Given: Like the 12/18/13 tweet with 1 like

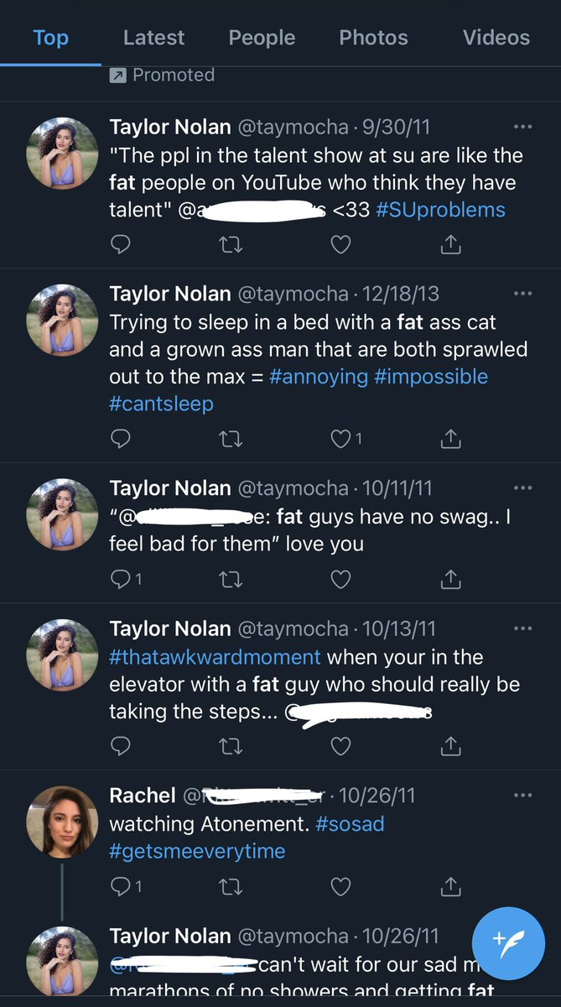Looking at the screenshot, I should click(346, 438).
